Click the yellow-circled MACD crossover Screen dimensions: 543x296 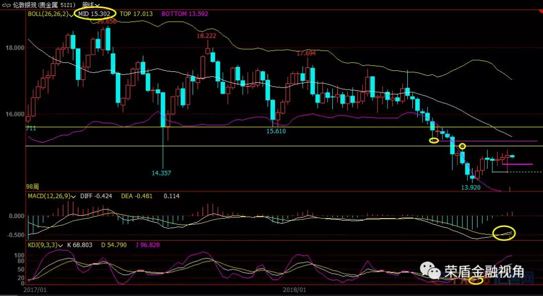504,233
